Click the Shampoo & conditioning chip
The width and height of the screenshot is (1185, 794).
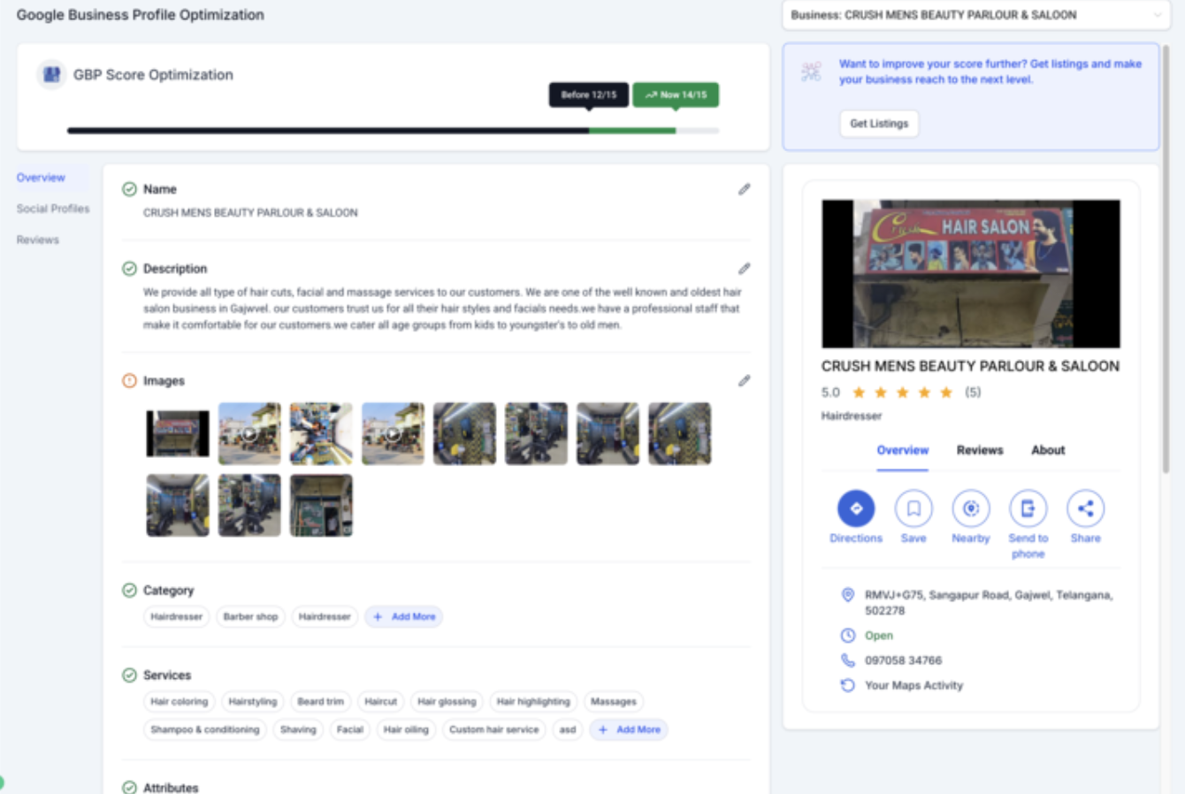[x=205, y=730]
